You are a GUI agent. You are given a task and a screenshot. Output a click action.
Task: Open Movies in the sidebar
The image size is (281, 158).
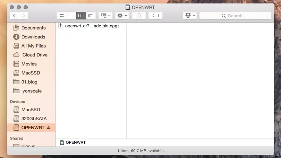coord(31,64)
